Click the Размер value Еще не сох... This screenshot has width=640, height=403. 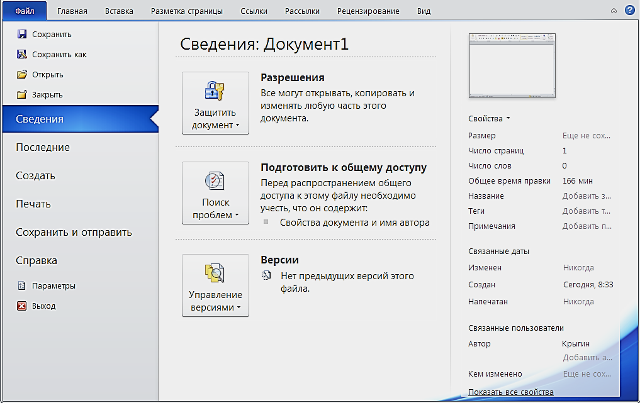pyautogui.click(x=586, y=135)
